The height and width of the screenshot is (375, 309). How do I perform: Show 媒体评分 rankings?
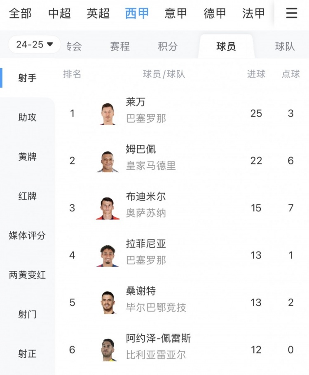(x=27, y=236)
